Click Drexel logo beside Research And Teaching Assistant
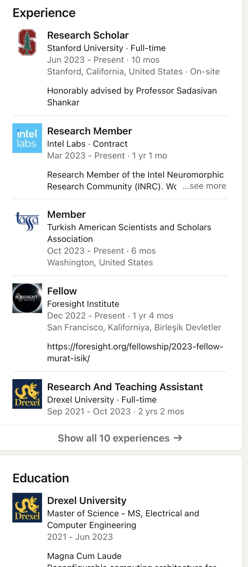This screenshot has width=248, height=567. pyautogui.click(x=27, y=394)
